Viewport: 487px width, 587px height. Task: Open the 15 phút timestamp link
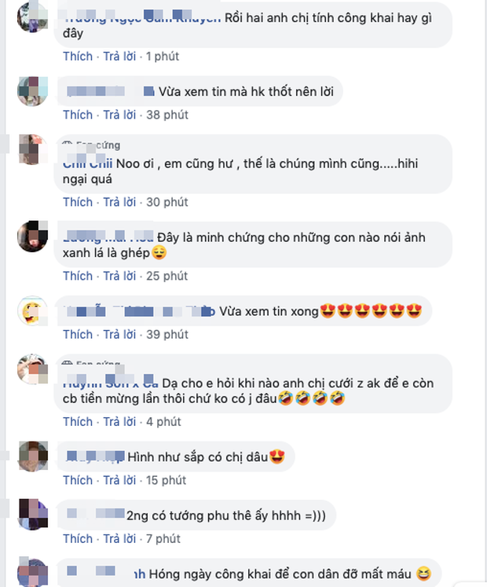pyautogui.click(x=166, y=480)
